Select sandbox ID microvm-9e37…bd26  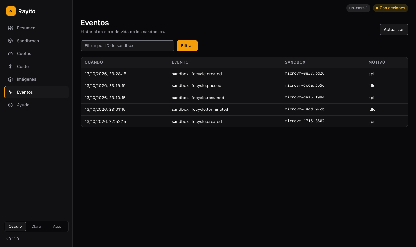click(305, 74)
